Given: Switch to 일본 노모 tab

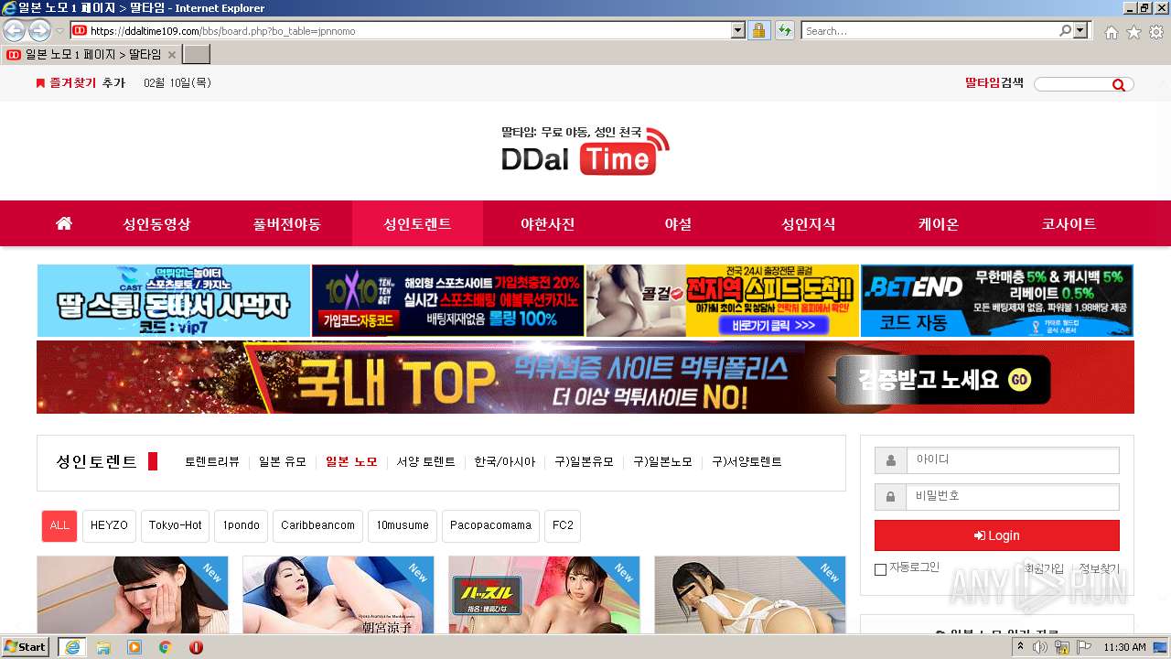Looking at the screenshot, I should pos(351,461).
